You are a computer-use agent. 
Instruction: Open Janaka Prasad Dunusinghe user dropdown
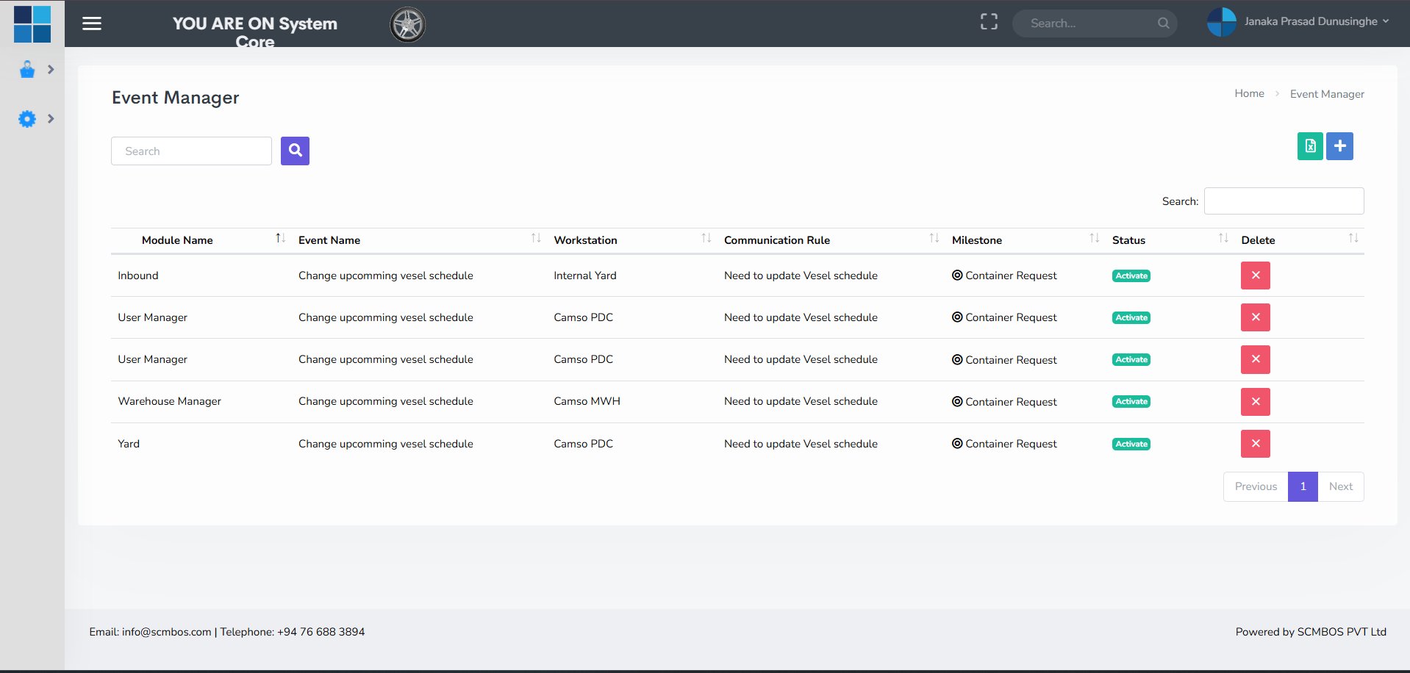(x=1298, y=22)
